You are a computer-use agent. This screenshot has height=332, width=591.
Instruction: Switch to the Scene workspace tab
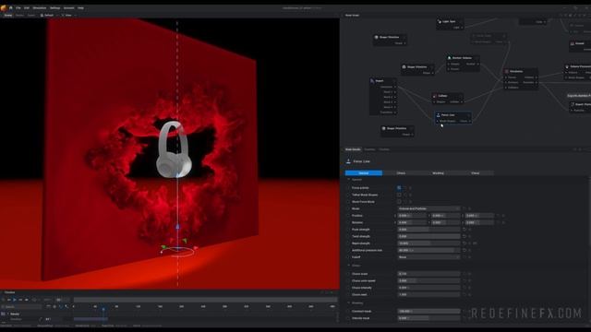click(x=8, y=16)
